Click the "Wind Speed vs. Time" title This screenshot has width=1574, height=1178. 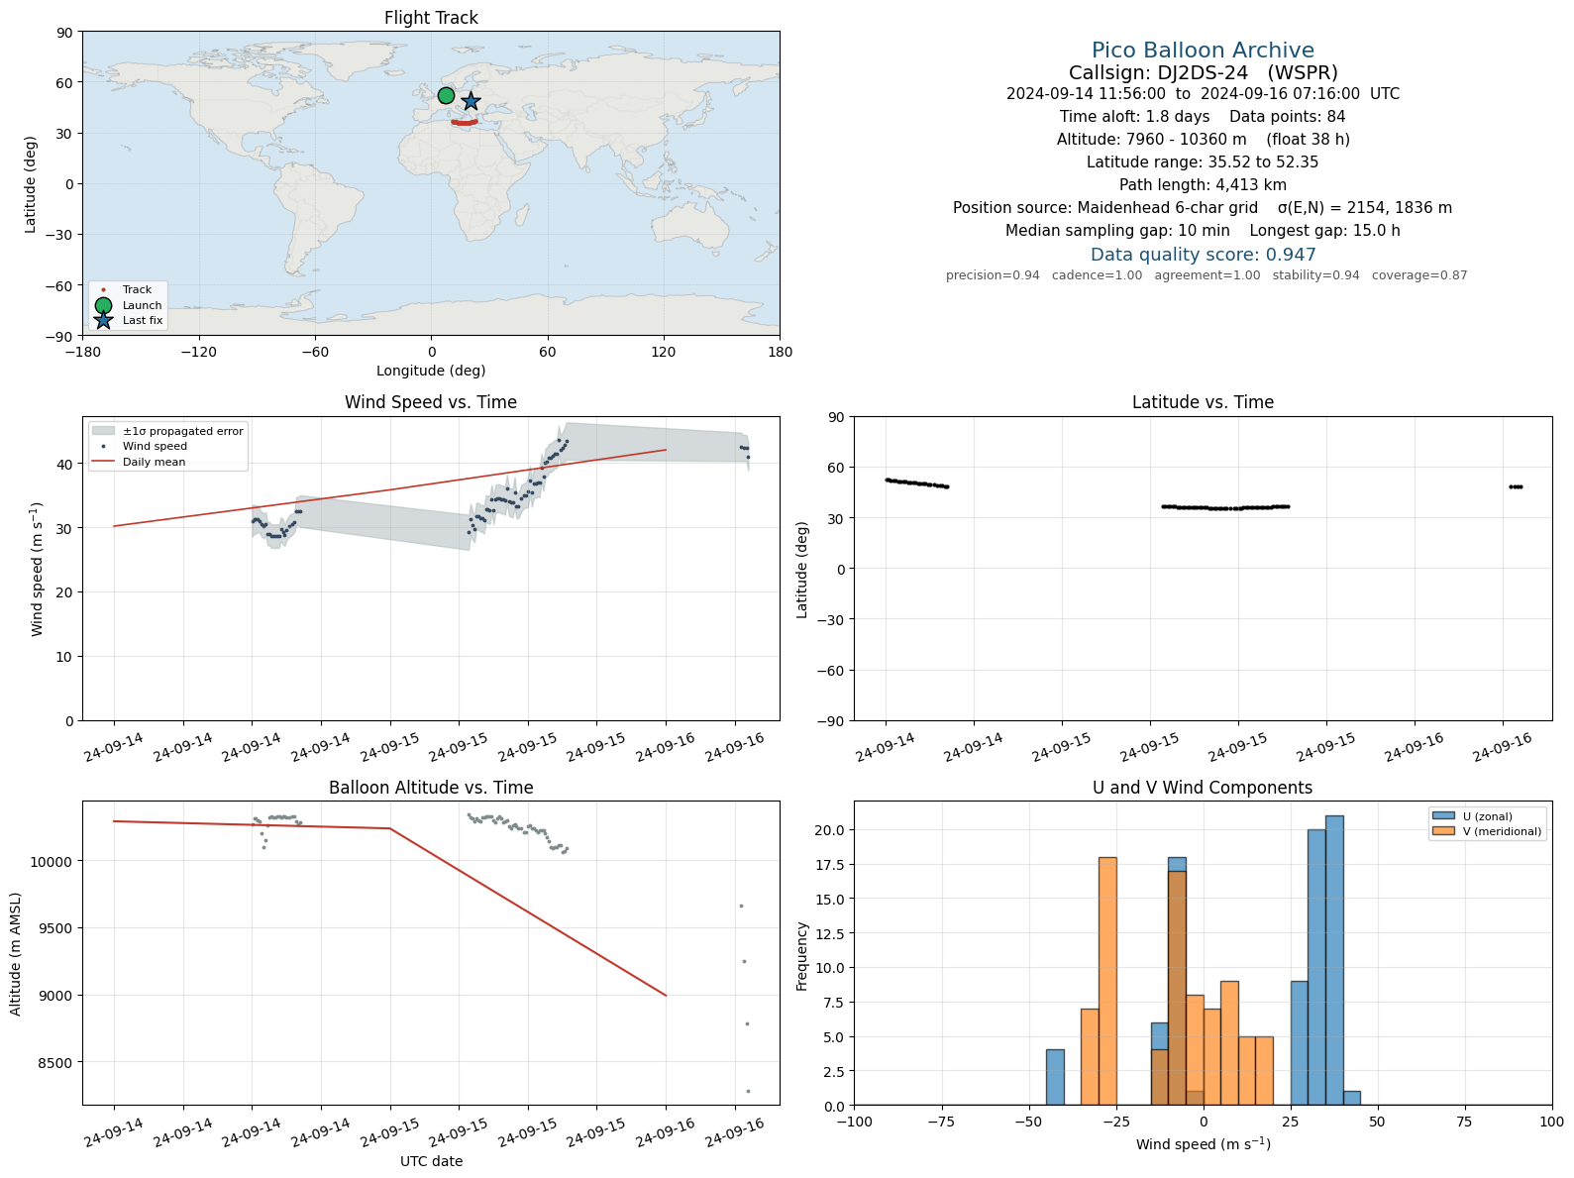(x=431, y=402)
